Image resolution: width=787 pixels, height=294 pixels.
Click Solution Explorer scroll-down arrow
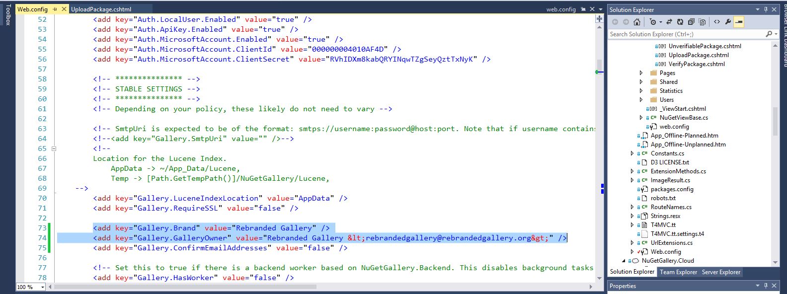point(776,262)
